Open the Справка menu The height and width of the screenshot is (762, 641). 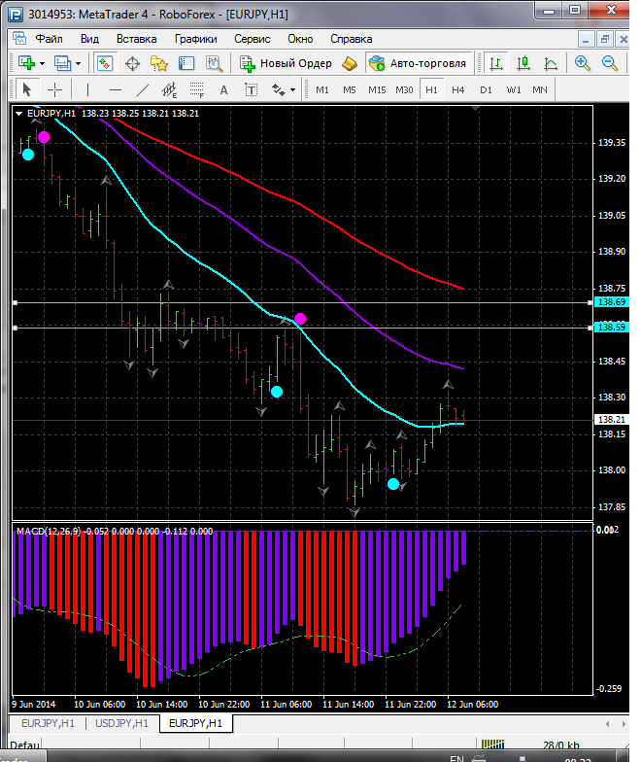(352, 39)
